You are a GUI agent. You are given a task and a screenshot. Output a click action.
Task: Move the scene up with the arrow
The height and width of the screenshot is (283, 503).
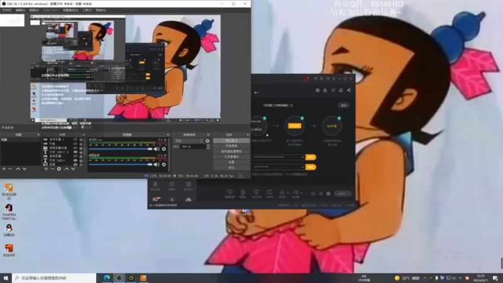[18, 169]
